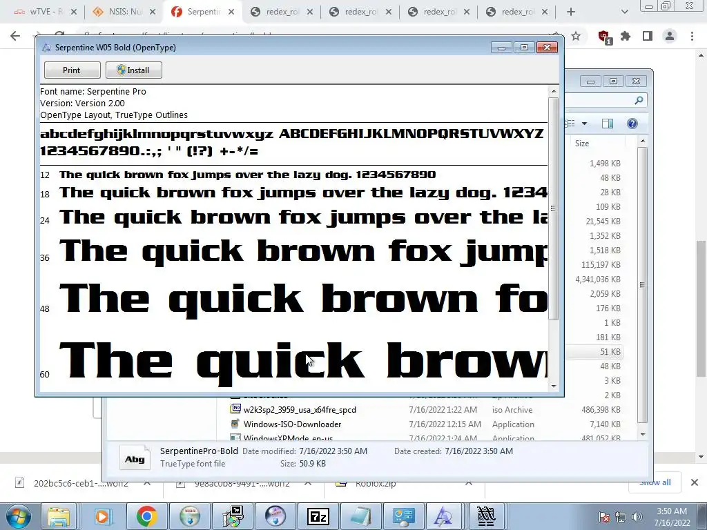Click the Chrome back arrow
707x530 pixels.
tap(15, 36)
